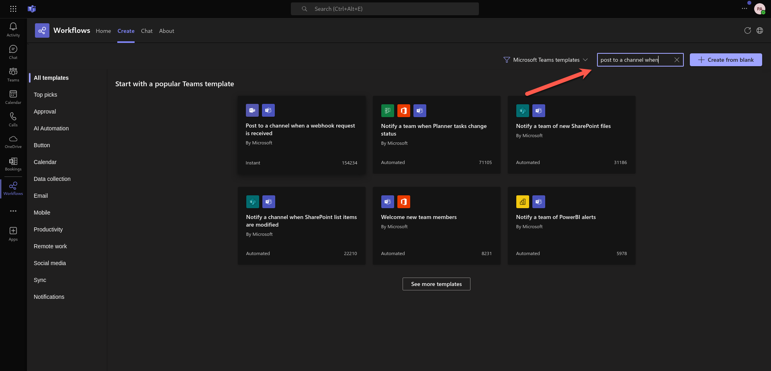Open Bookings in the left rail
This screenshot has width=771, height=371.
coord(13,164)
